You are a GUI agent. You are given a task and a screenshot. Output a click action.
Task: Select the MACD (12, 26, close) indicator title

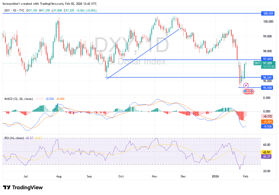tap(18, 99)
